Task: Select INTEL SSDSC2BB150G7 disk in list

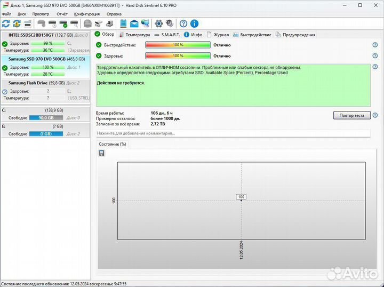Action: 46,43
